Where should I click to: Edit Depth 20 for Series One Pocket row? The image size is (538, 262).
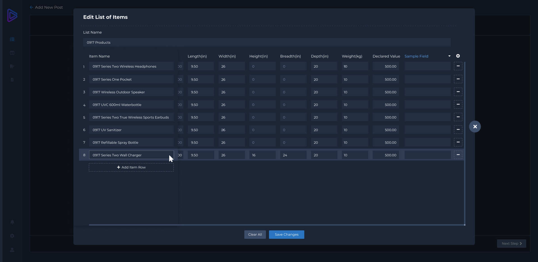click(x=324, y=79)
